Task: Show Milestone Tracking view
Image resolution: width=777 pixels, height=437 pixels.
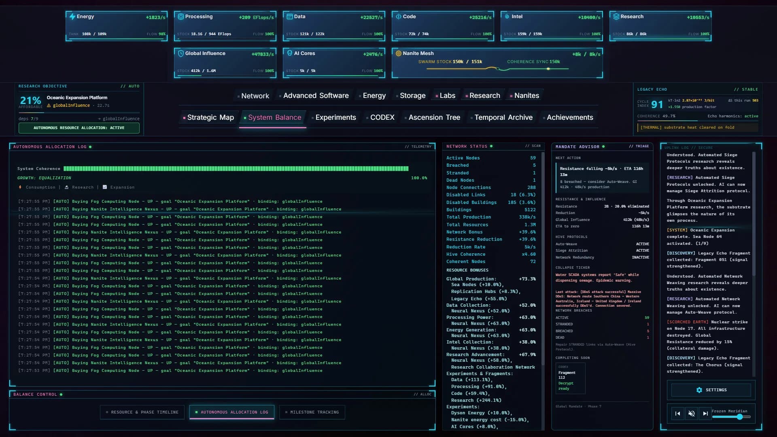Action: click(312, 412)
